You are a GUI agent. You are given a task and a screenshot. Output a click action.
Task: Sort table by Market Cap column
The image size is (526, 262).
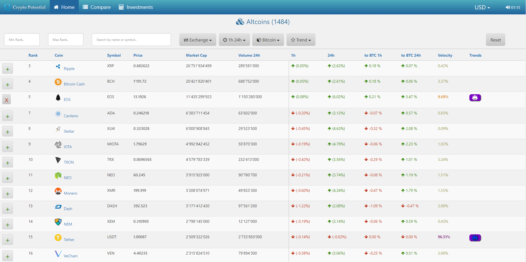pyautogui.click(x=196, y=55)
